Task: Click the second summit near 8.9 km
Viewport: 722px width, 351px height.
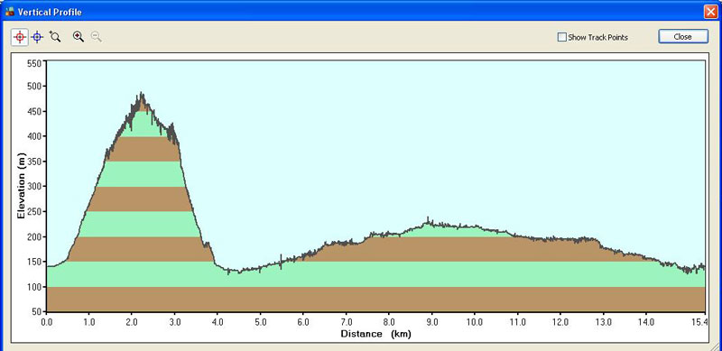Action: pyautogui.click(x=428, y=221)
